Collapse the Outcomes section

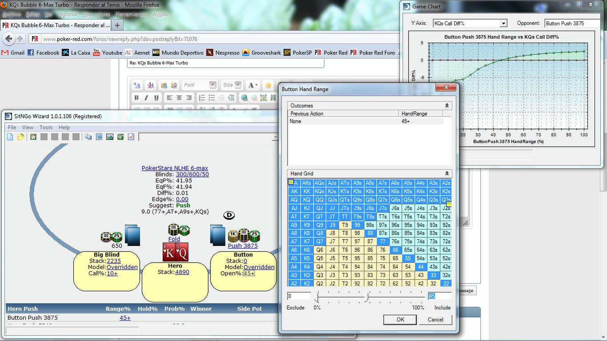(447, 106)
